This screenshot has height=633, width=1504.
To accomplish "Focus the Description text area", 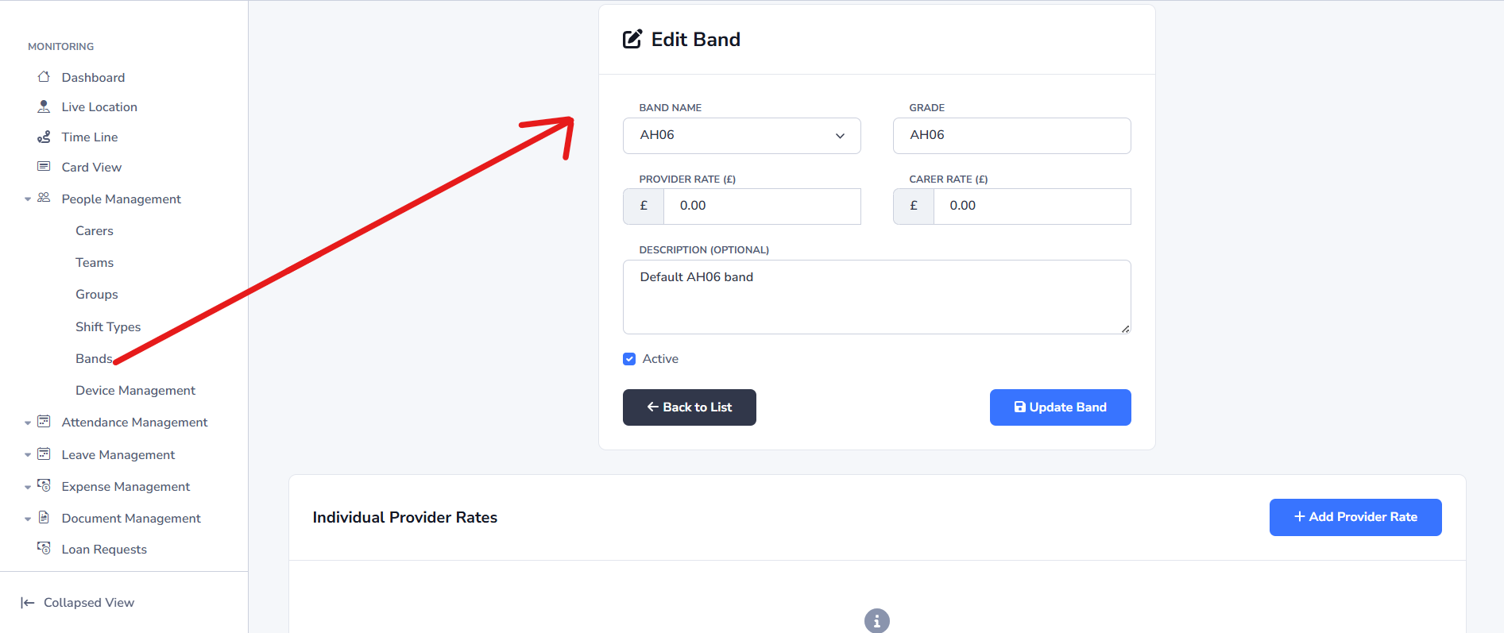I will [876, 297].
